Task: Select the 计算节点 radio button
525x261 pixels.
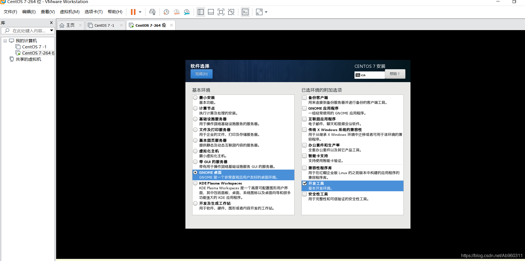Action: click(195, 108)
